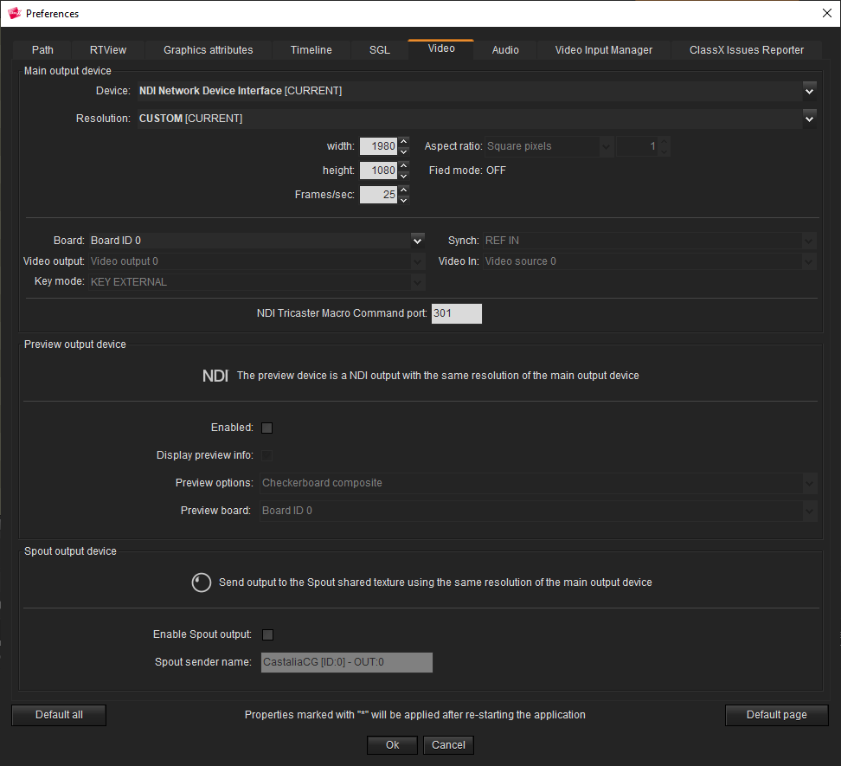Toggle the Enable Spout output checkbox
This screenshot has height=766, width=841.
[x=267, y=634]
